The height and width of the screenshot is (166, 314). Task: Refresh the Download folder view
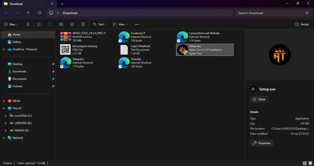pyautogui.click(x=39, y=13)
